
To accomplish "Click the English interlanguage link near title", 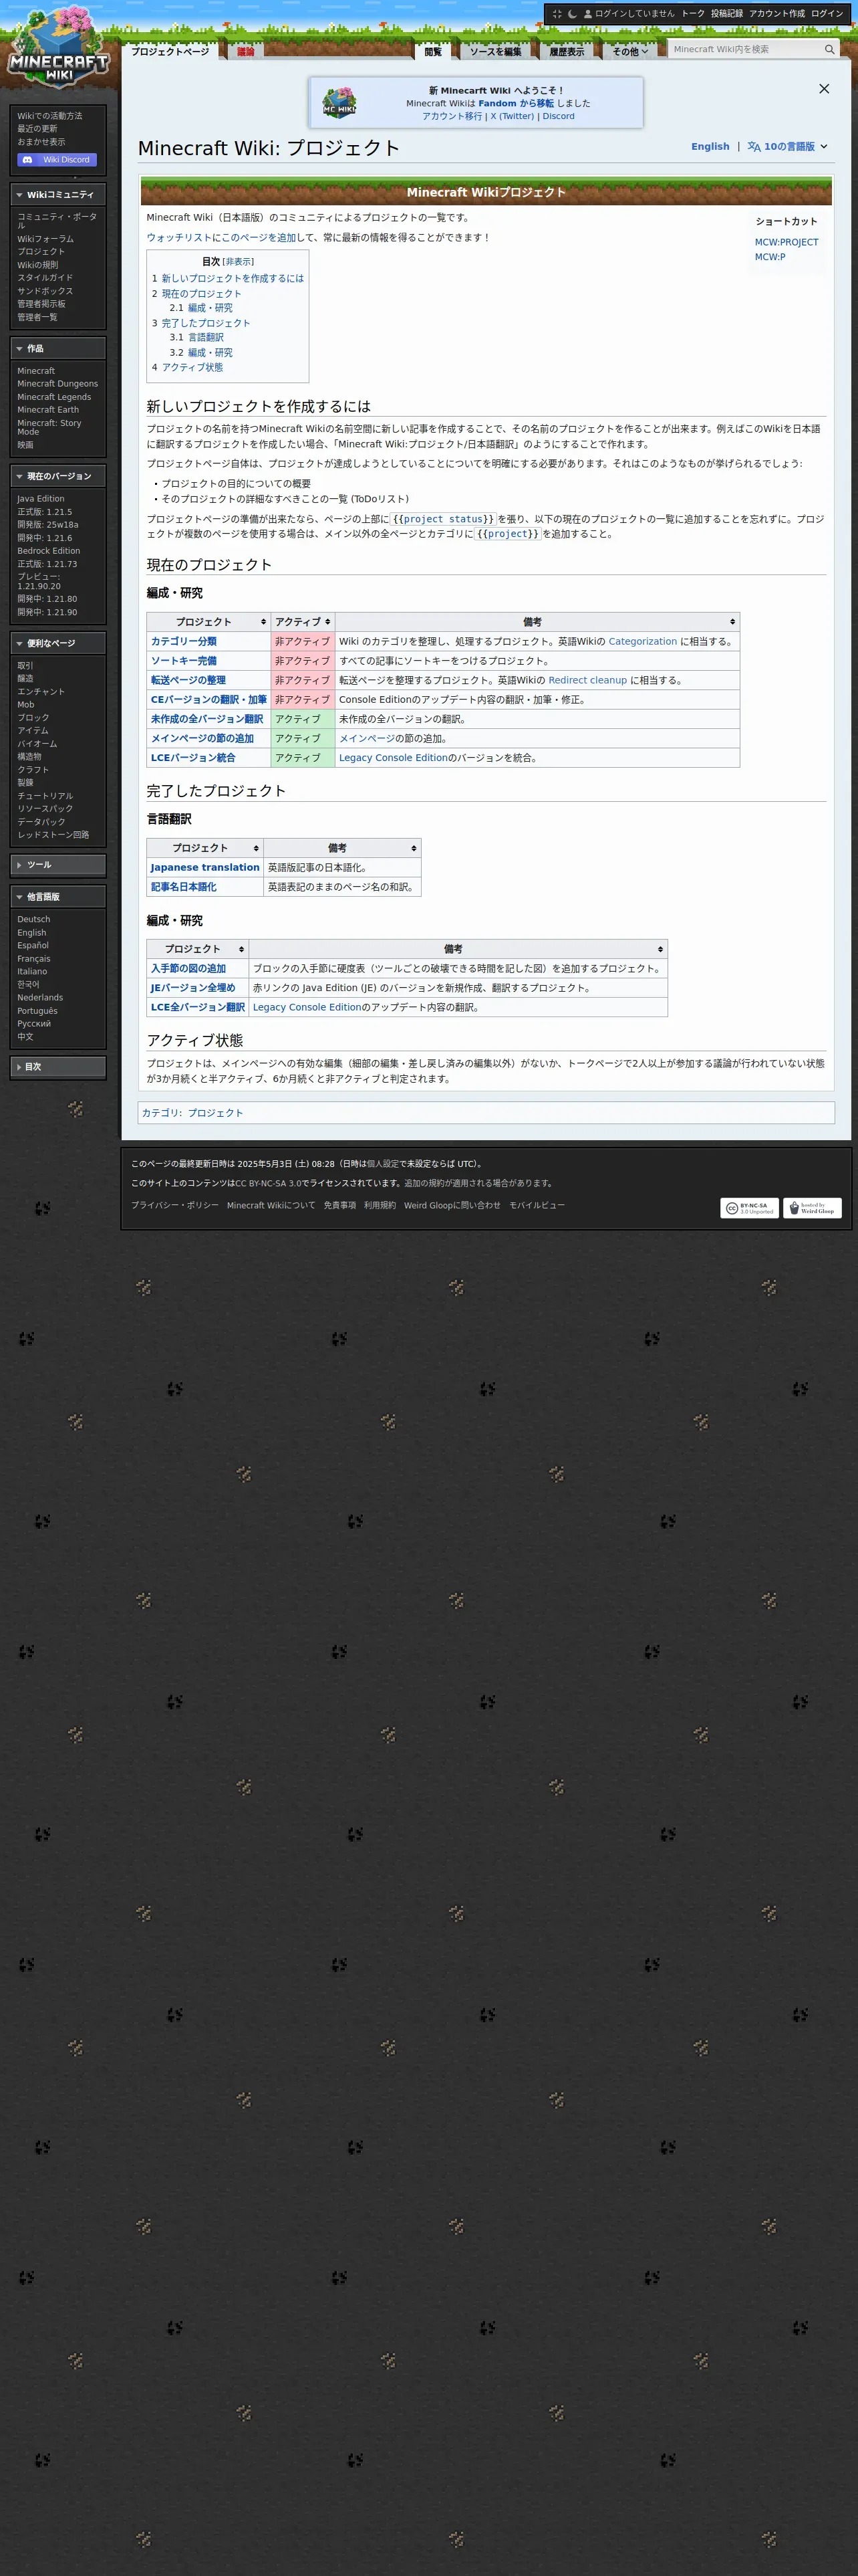I will coord(710,147).
